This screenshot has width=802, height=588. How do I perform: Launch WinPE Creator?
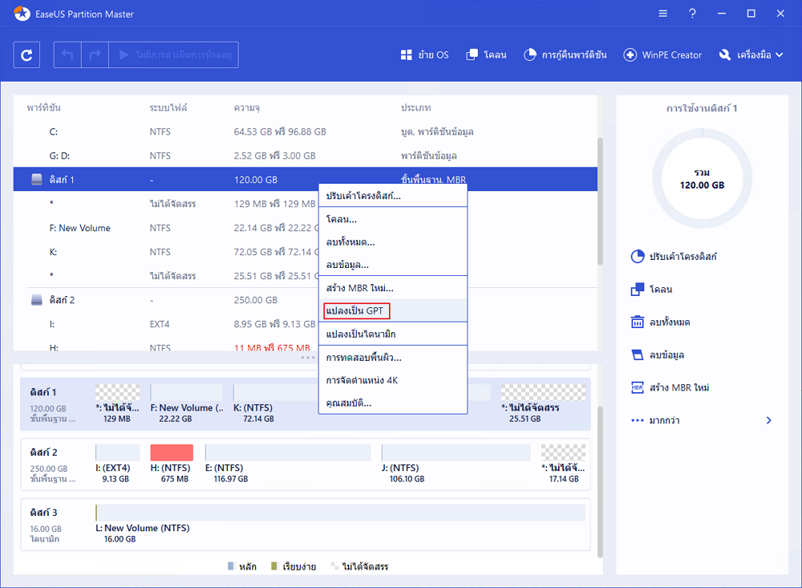[662, 55]
